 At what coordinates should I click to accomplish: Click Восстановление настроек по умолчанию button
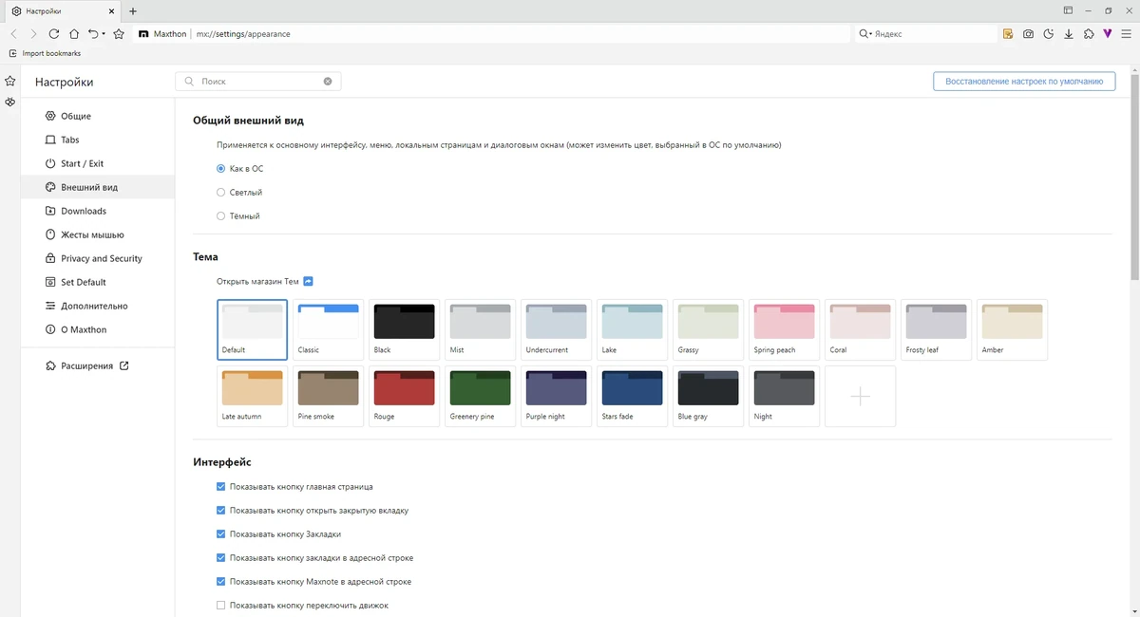1024,82
